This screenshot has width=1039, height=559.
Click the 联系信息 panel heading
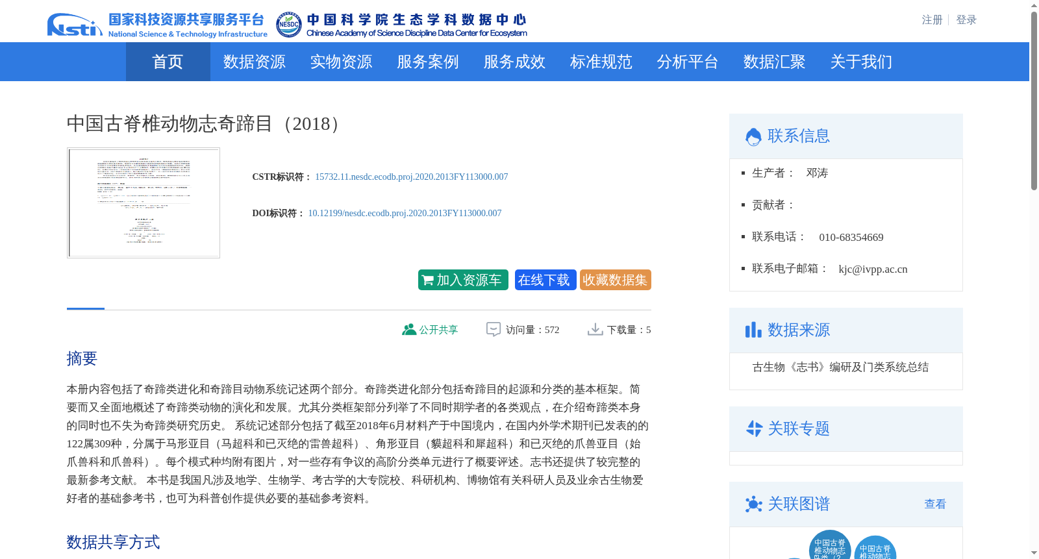click(799, 136)
